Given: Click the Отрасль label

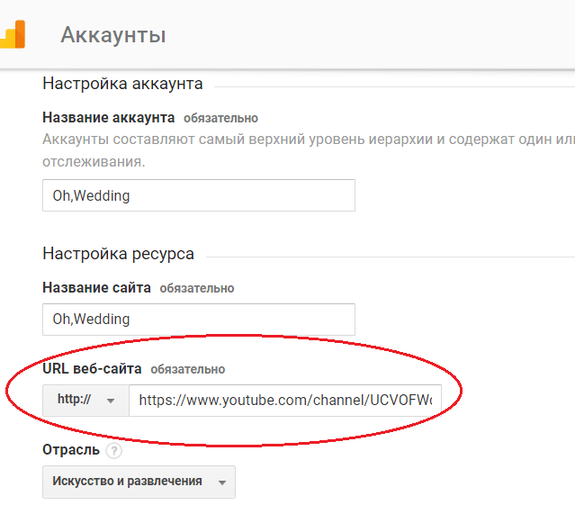Looking at the screenshot, I should tap(71, 450).
